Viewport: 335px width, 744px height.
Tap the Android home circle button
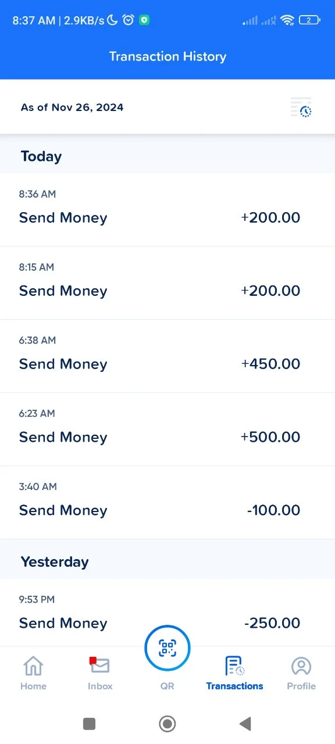(167, 724)
